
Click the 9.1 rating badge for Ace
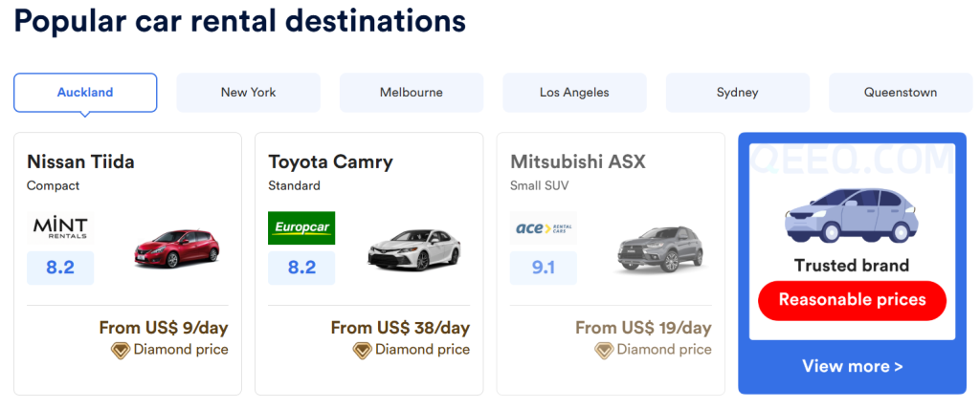point(544,268)
